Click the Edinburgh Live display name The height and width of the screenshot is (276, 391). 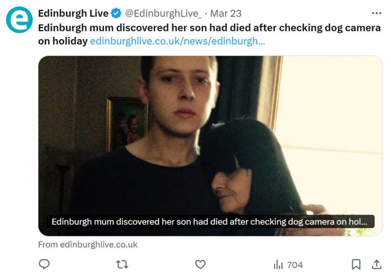pyautogui.click(x=73, y=13)
